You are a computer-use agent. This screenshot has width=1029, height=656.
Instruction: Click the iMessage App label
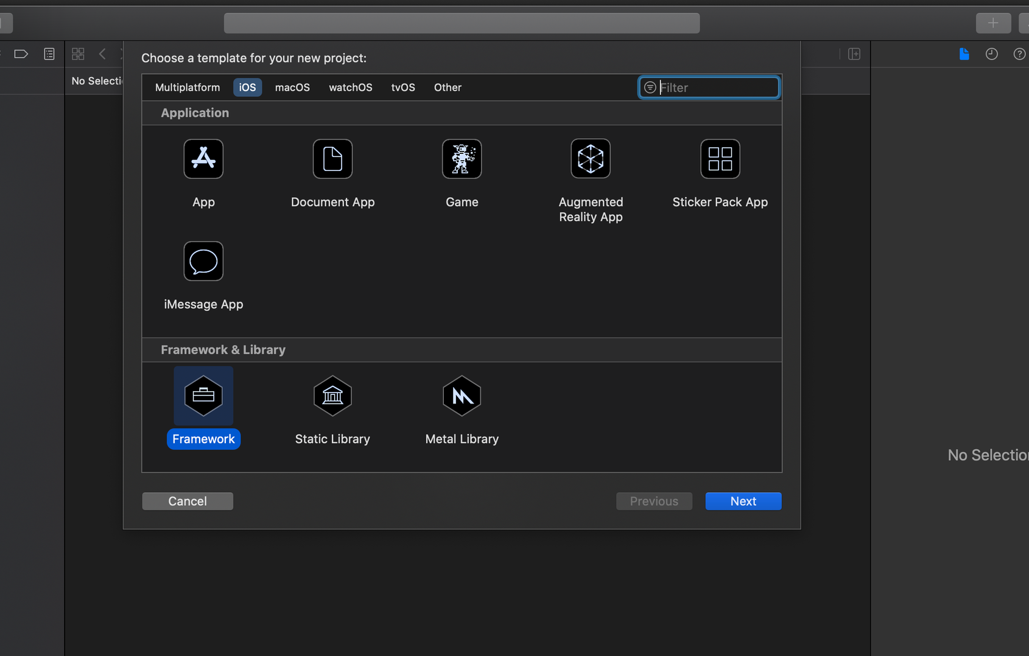tap(203, 304)
